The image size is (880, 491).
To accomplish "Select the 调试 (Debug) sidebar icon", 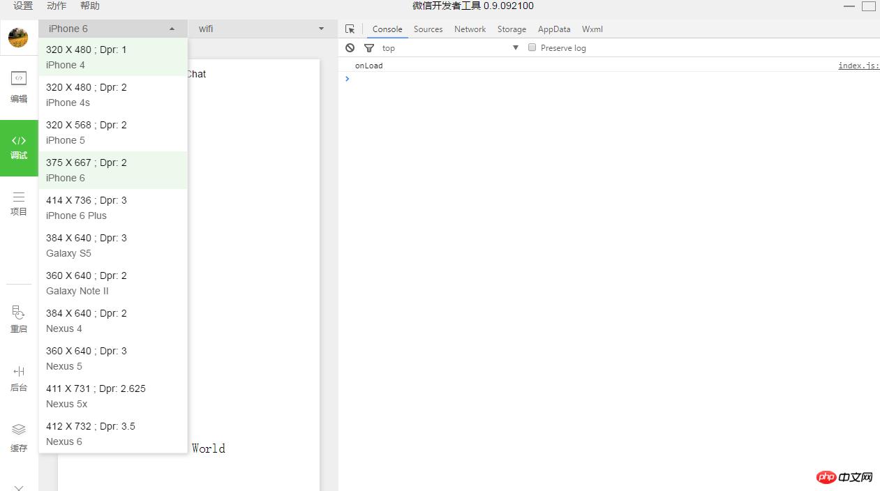I will [x=19, y=147].
